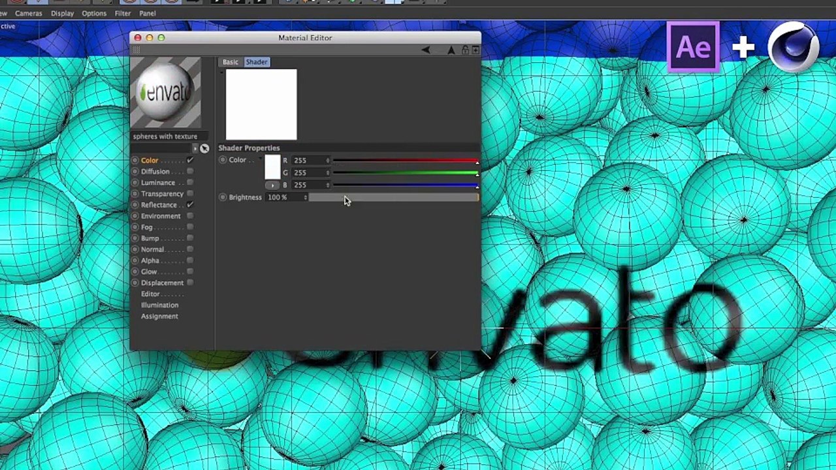Select the Illumination settings entry
The height and width of the screenshot is (470, 836).
coord(159,305)
